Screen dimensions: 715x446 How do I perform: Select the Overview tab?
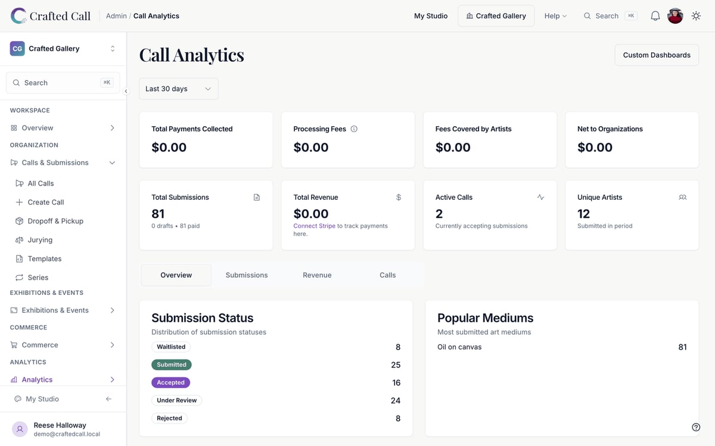click(x=176, y=275)
